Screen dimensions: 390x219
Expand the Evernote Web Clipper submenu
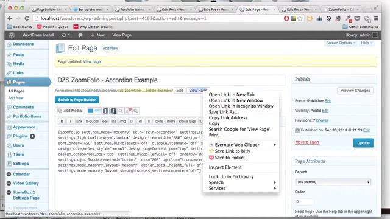[241, 145]
